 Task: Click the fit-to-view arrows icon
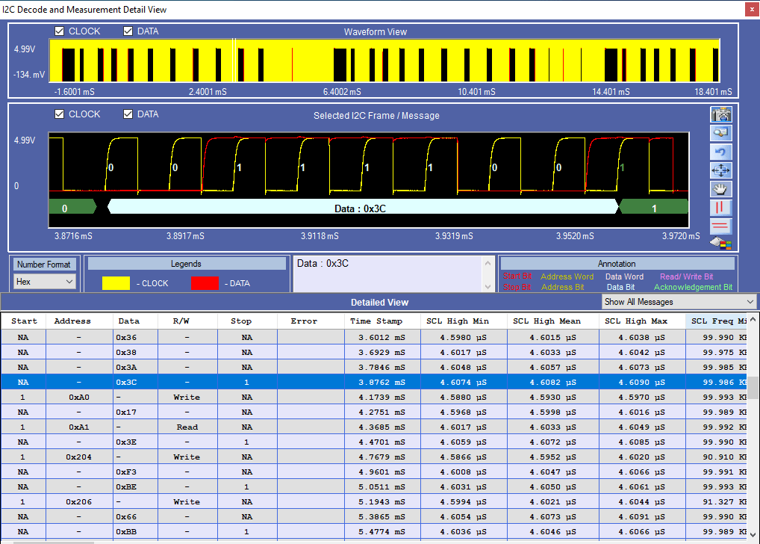[721, 170]
